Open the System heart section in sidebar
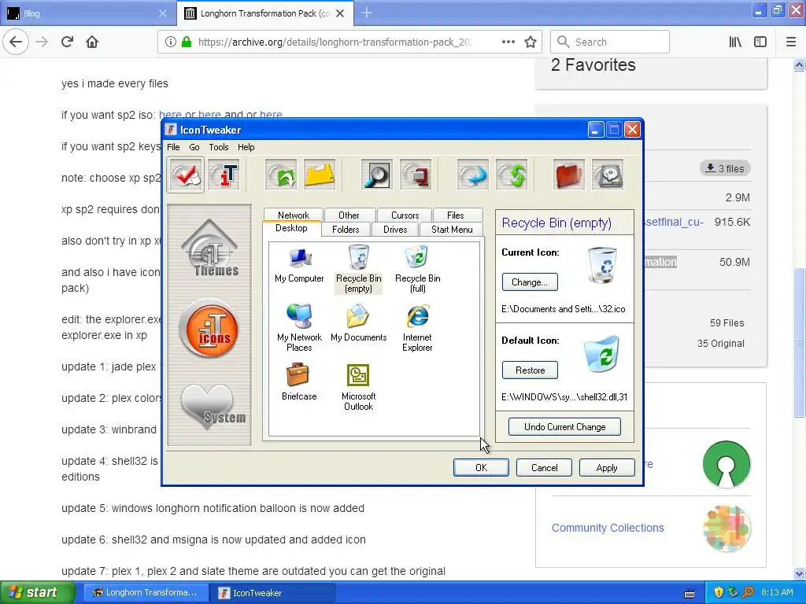The width and height of the screenshot is (806, 604). (x=213, y=407)
